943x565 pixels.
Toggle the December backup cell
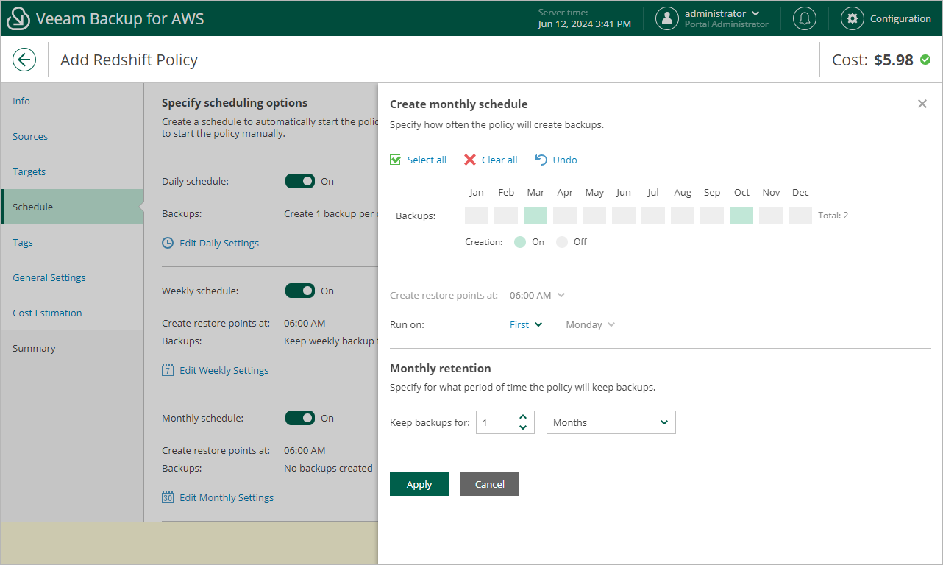(x=800, y=216)
